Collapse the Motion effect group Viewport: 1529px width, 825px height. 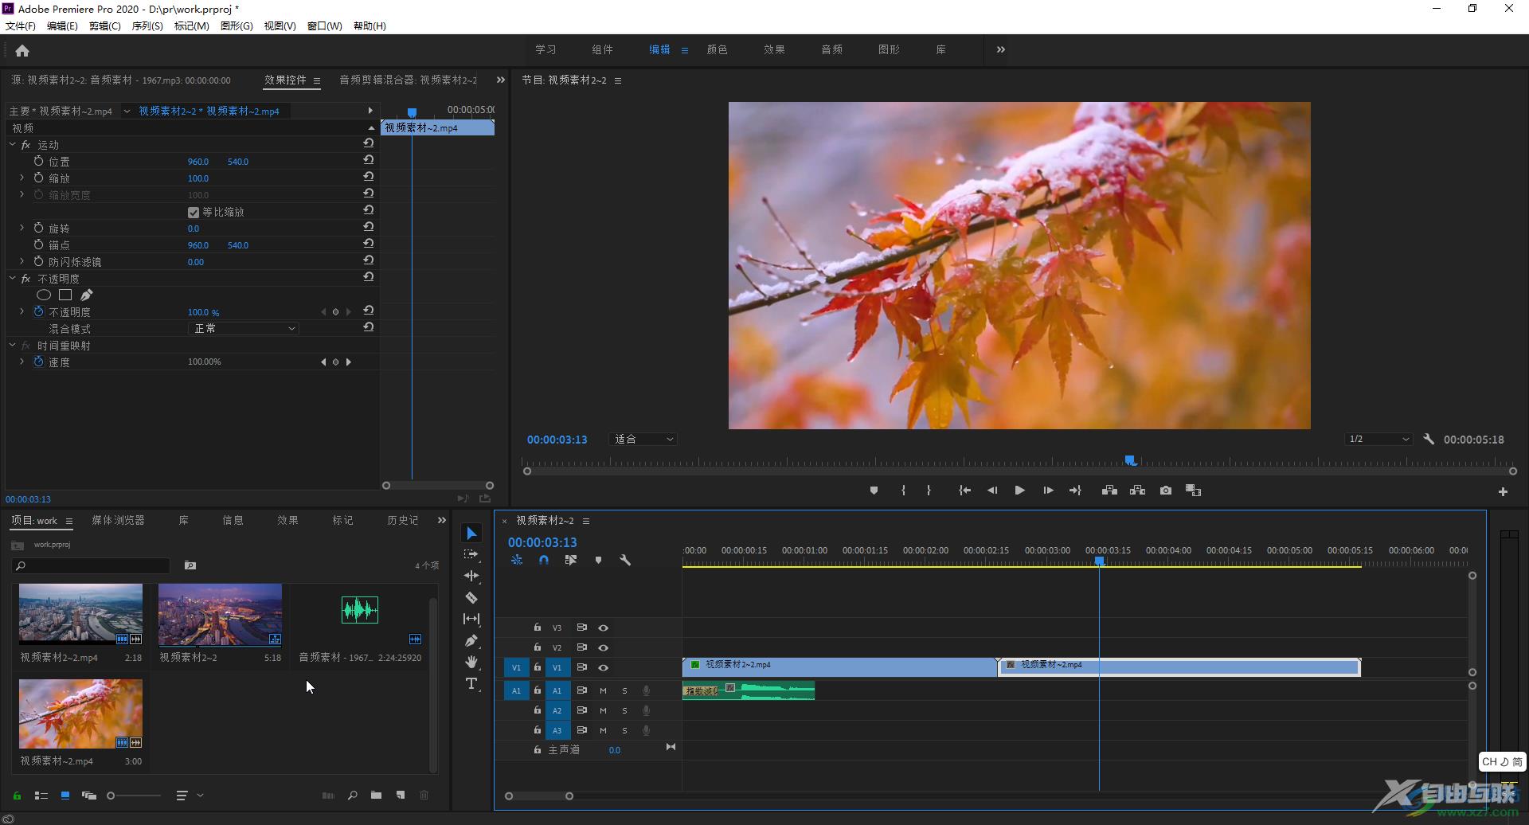pos(13,144)
